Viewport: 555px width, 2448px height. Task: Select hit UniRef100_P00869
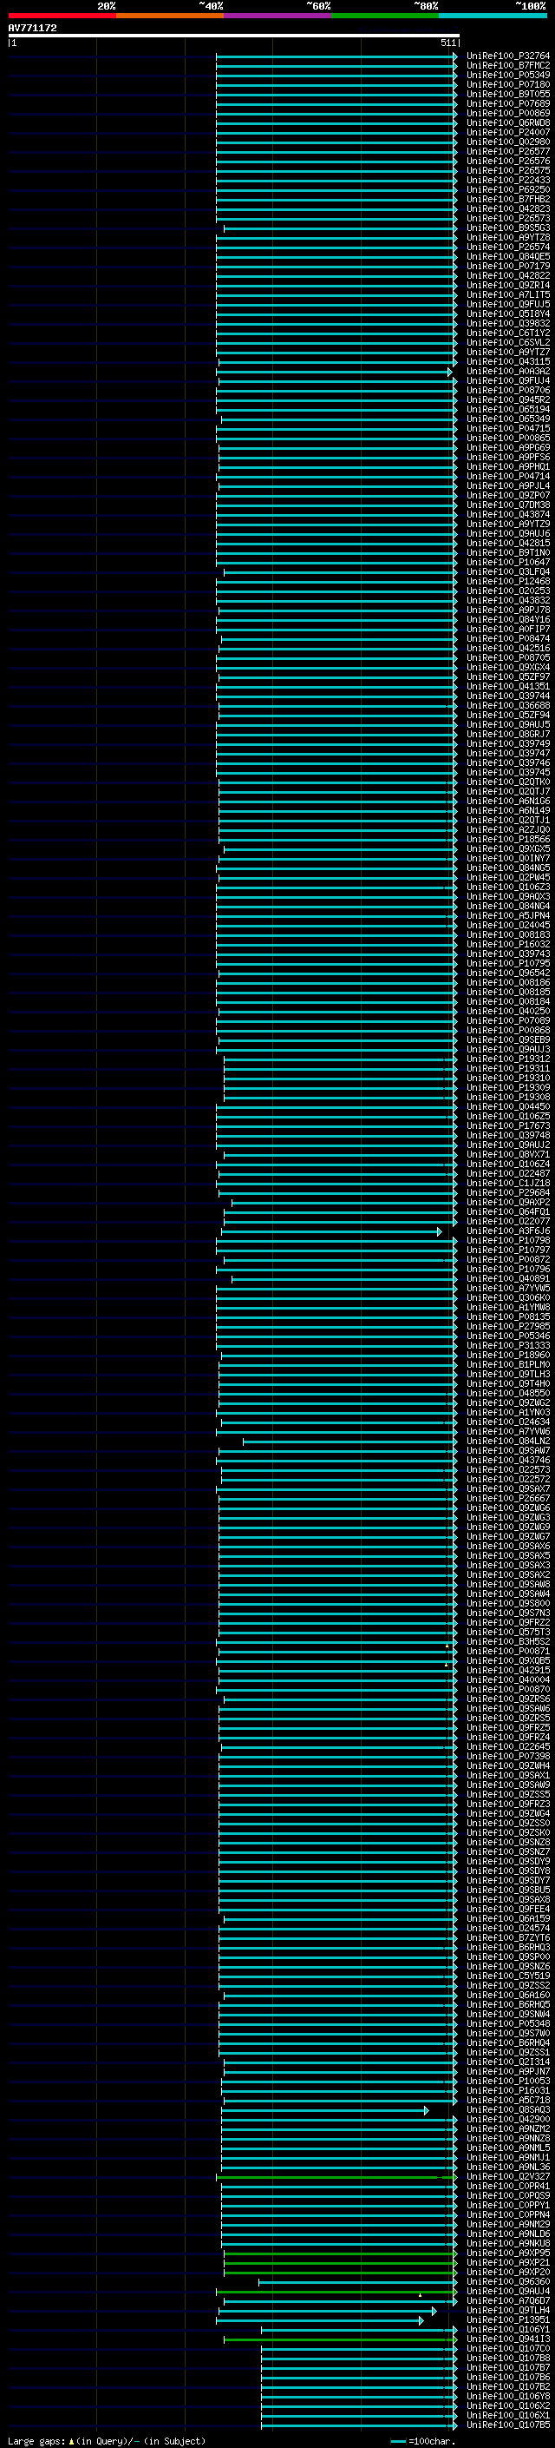508,113
